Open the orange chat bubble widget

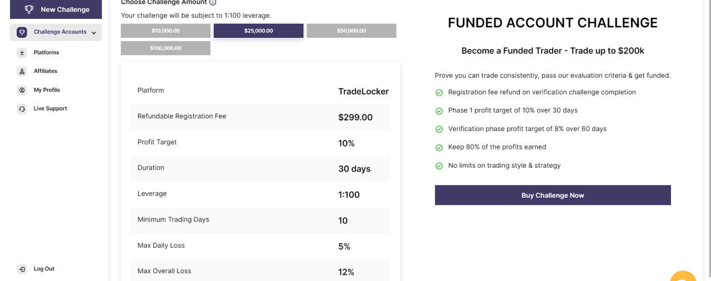click(683, 276)
